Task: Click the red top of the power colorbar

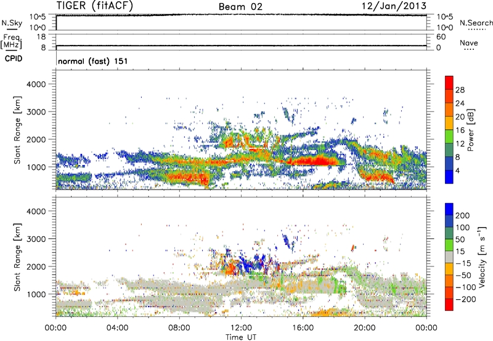Action: (449, 82)
